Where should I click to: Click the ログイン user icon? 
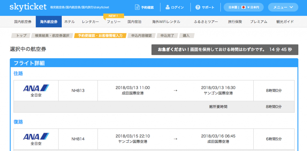(167, 7)
